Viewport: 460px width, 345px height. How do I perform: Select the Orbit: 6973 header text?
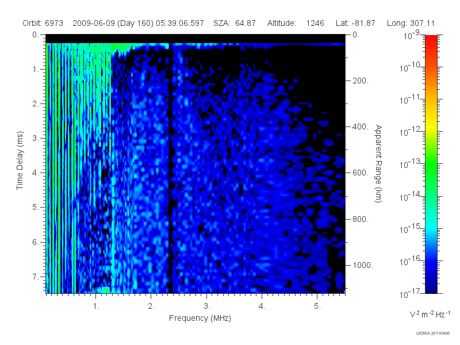(43, 23)
